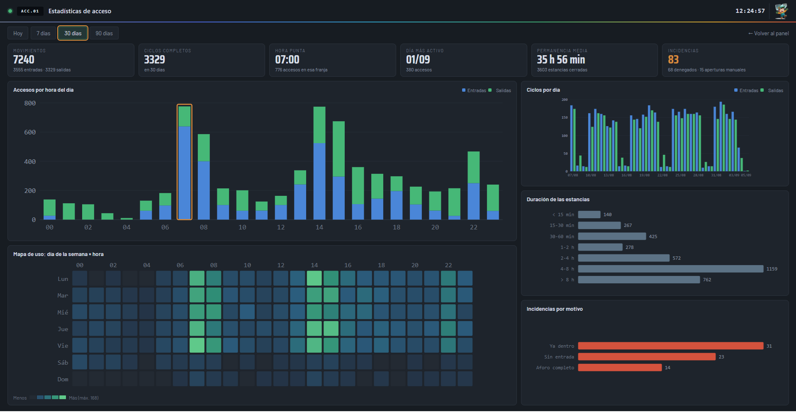Click the < 15 min duration bar

589,215
